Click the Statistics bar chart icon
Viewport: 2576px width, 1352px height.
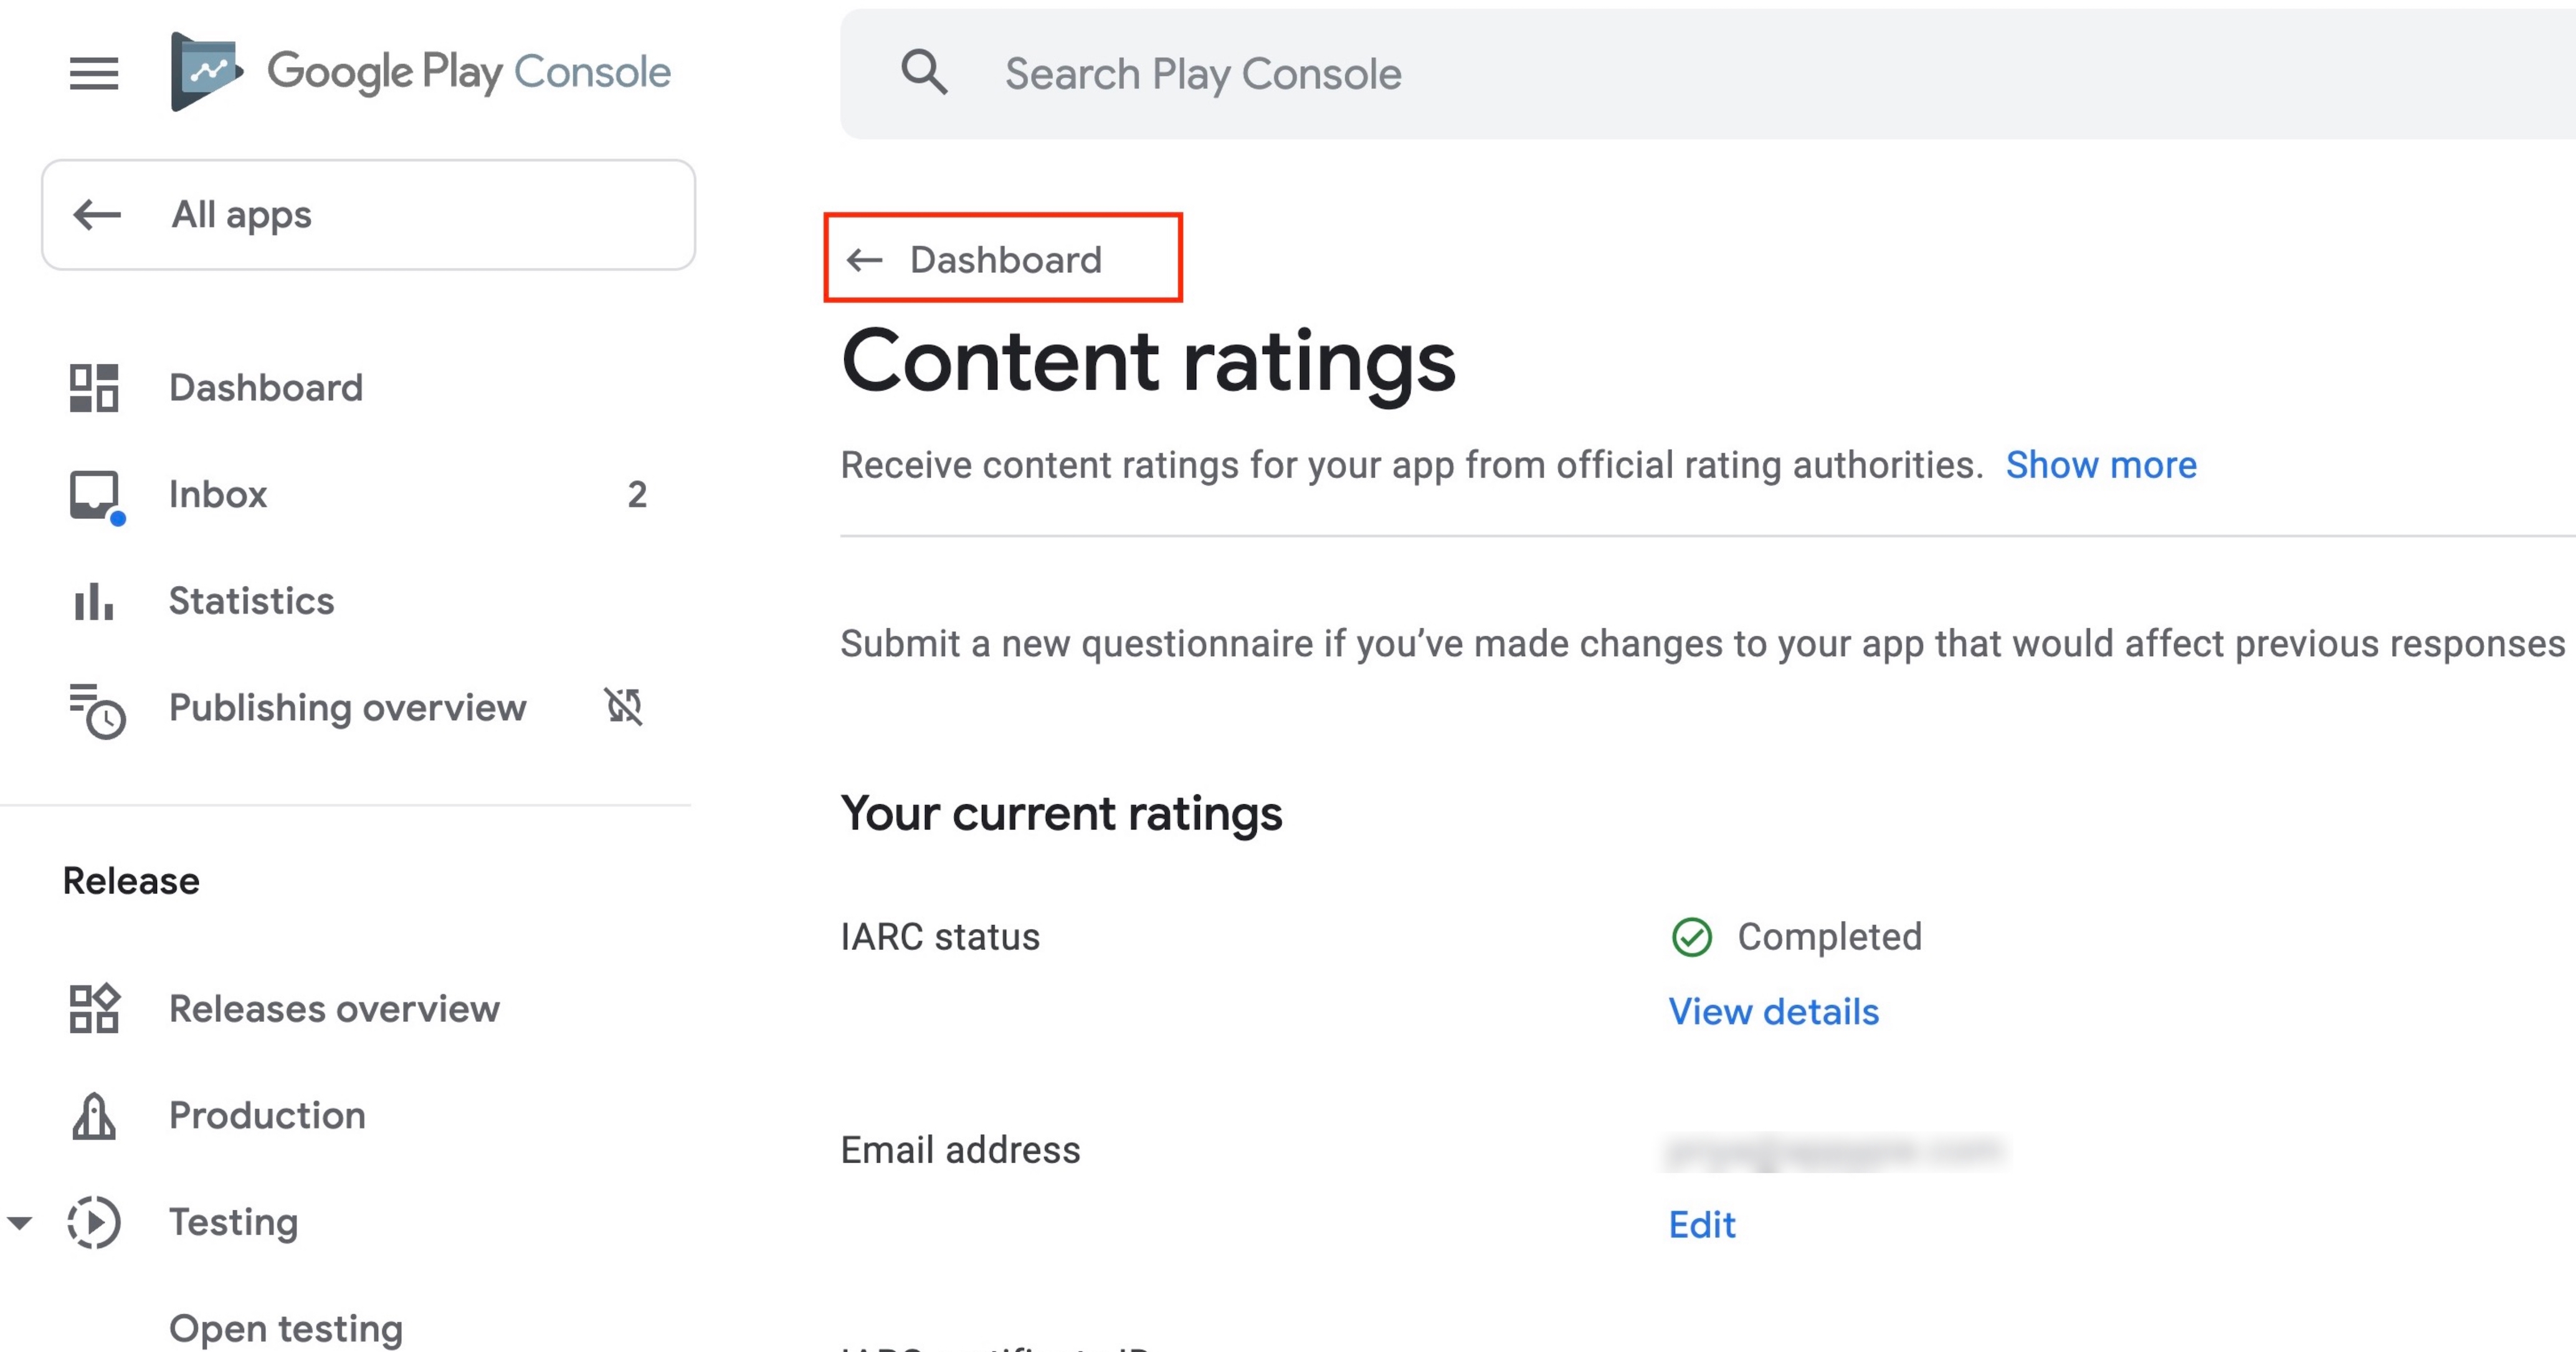(x=94, y=601)
